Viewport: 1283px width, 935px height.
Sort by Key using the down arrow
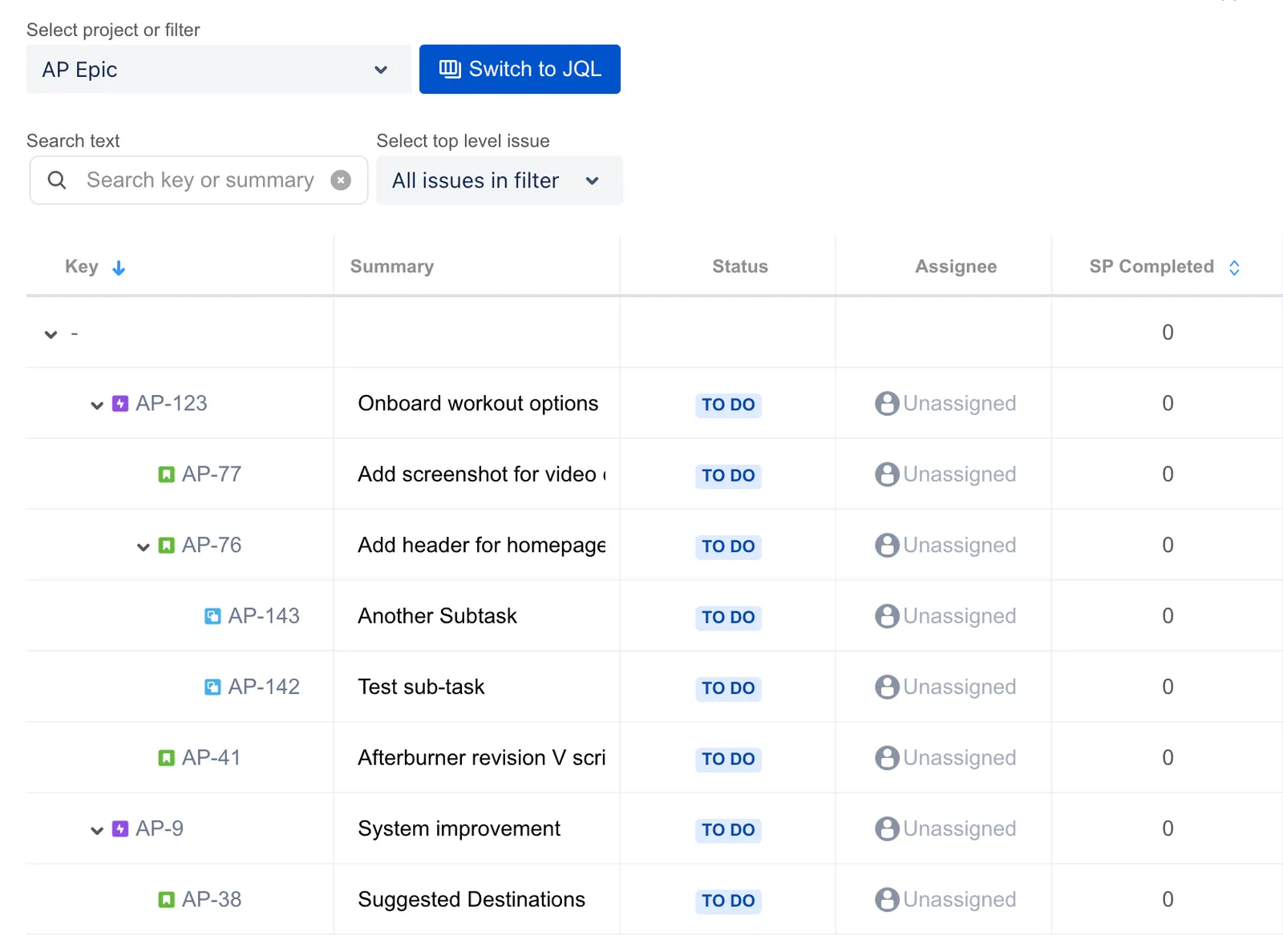119,268
